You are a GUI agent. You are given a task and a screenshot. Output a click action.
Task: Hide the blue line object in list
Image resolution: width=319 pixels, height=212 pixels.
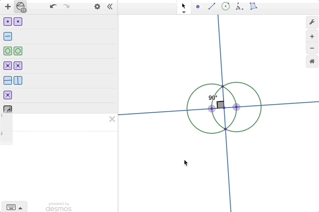click(x=8, y=37)
